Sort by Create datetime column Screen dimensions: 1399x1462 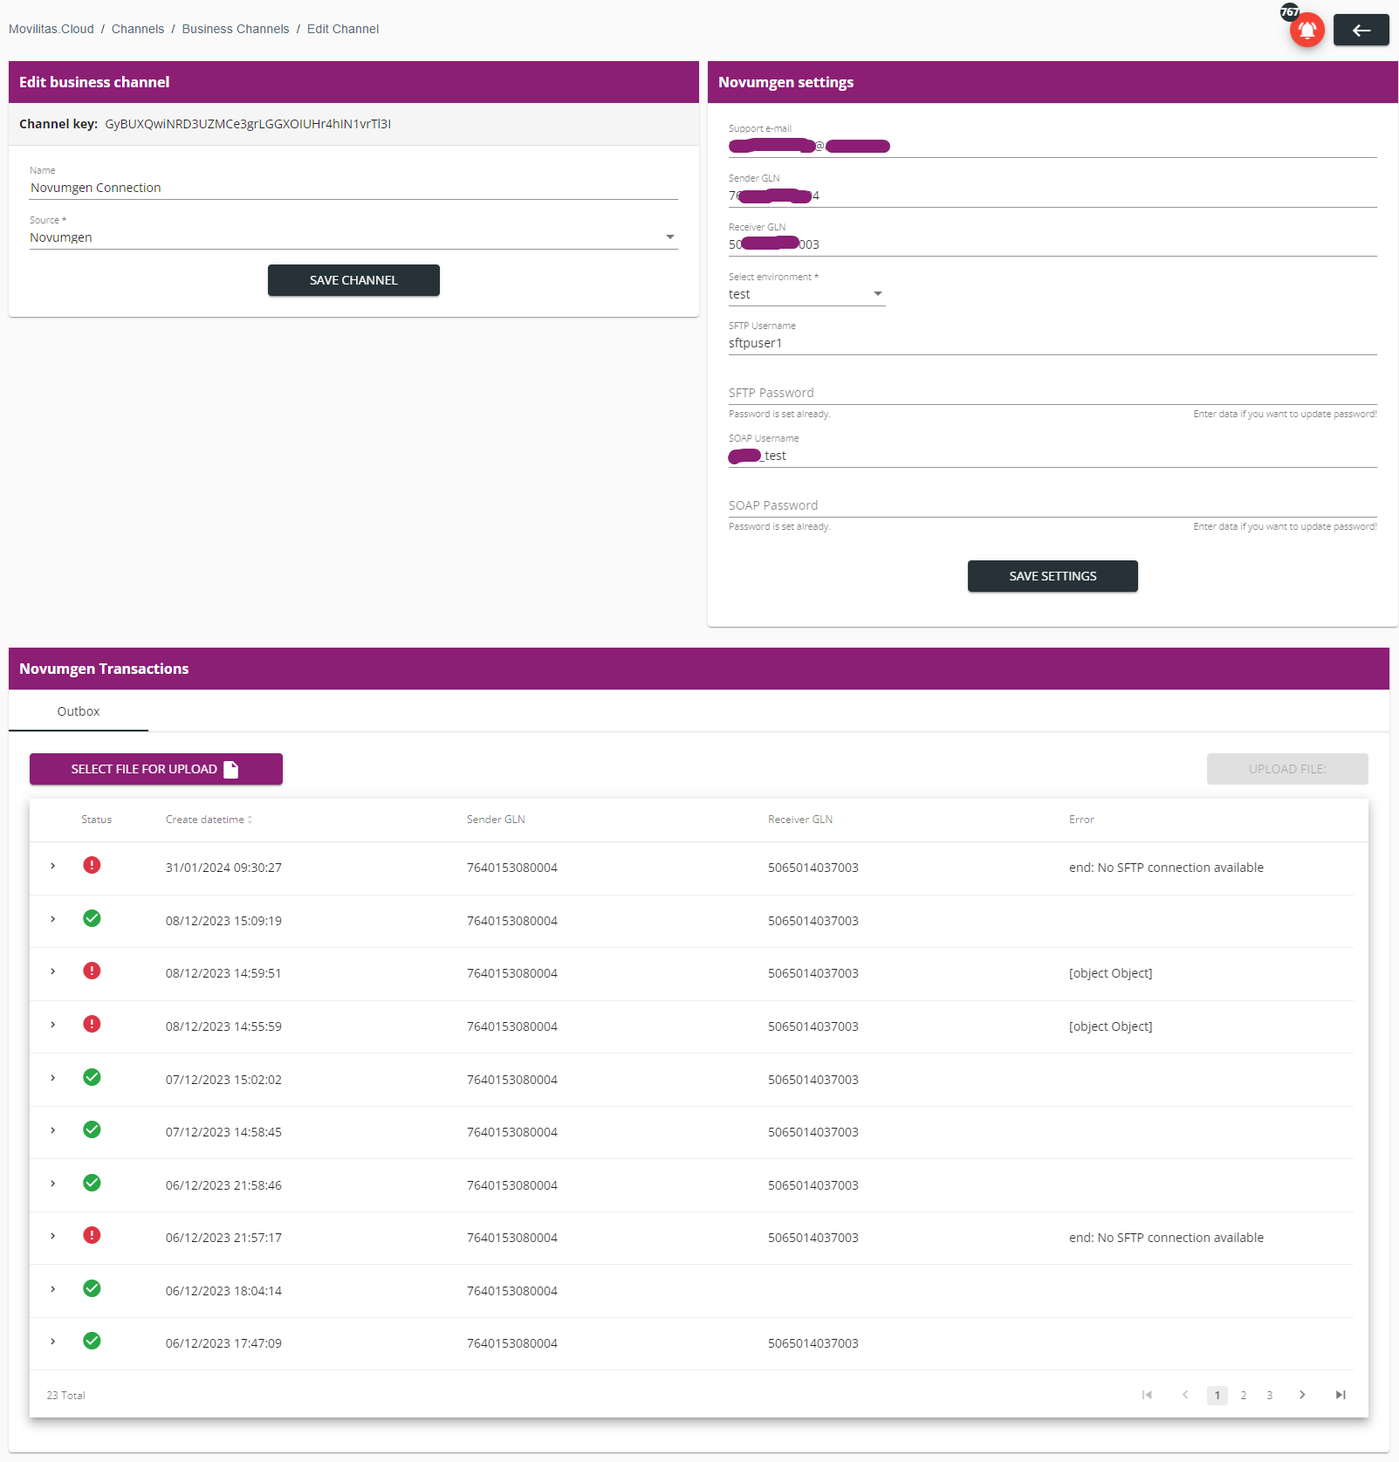(x=209, y=820)
